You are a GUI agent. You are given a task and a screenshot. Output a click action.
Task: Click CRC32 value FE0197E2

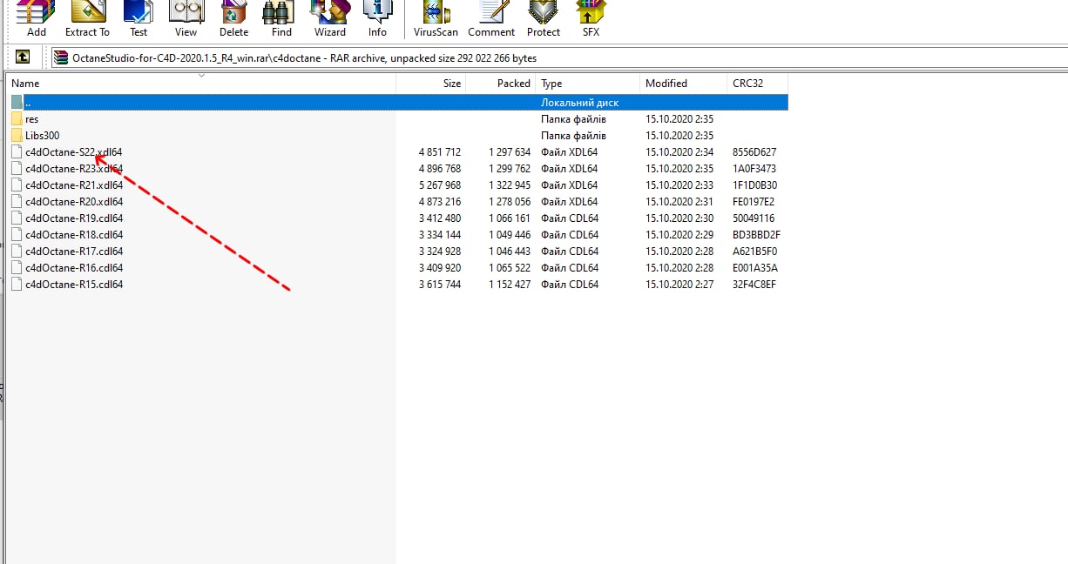tap(754, 202)
